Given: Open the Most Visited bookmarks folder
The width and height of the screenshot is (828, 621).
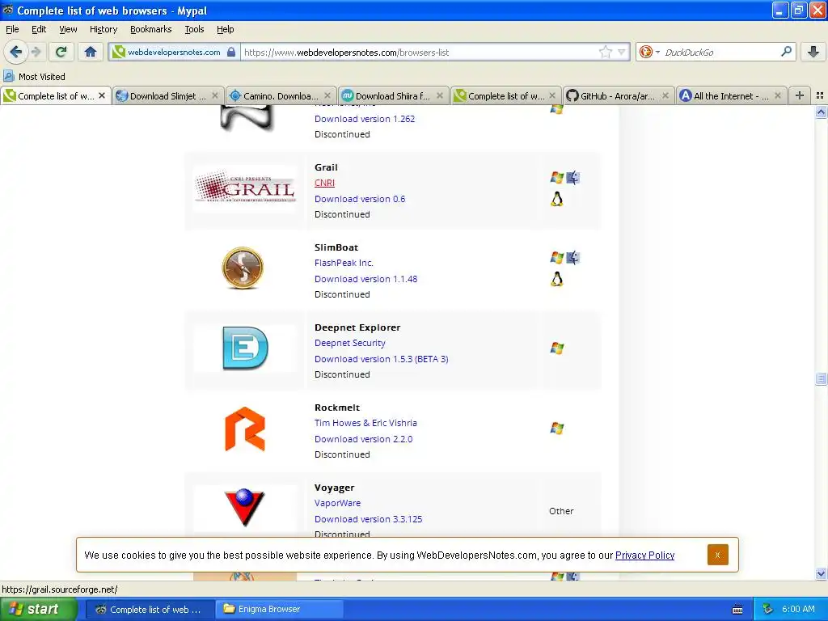Looking at the screenshot, I should pos(34,77).
